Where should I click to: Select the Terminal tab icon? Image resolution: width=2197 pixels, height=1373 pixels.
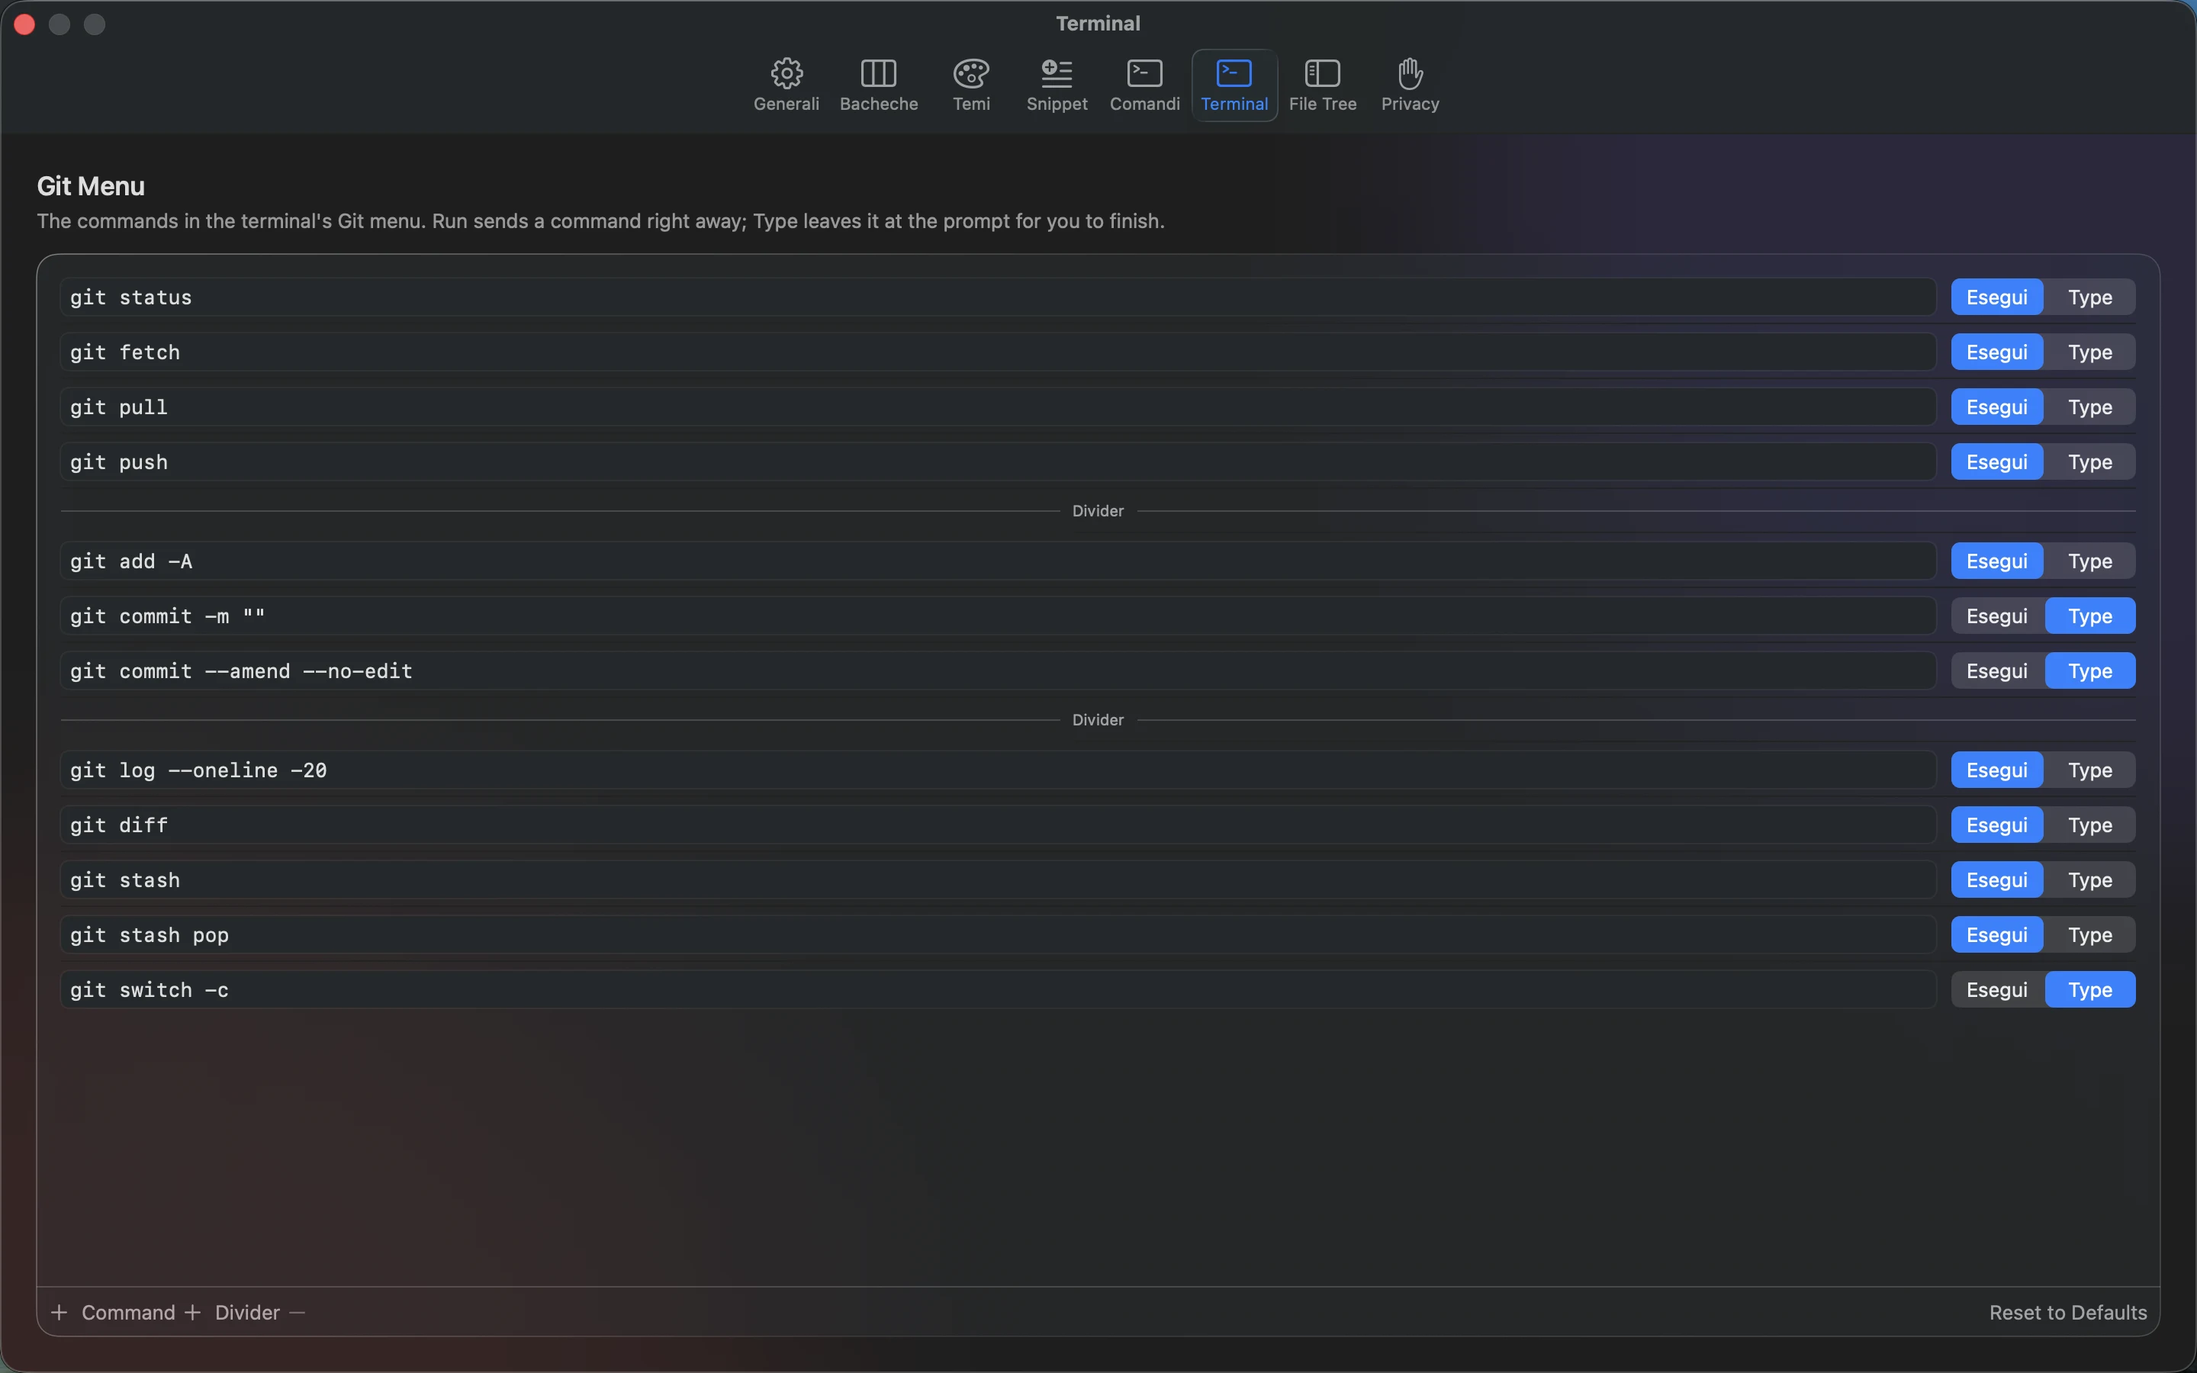point(1234,85)
